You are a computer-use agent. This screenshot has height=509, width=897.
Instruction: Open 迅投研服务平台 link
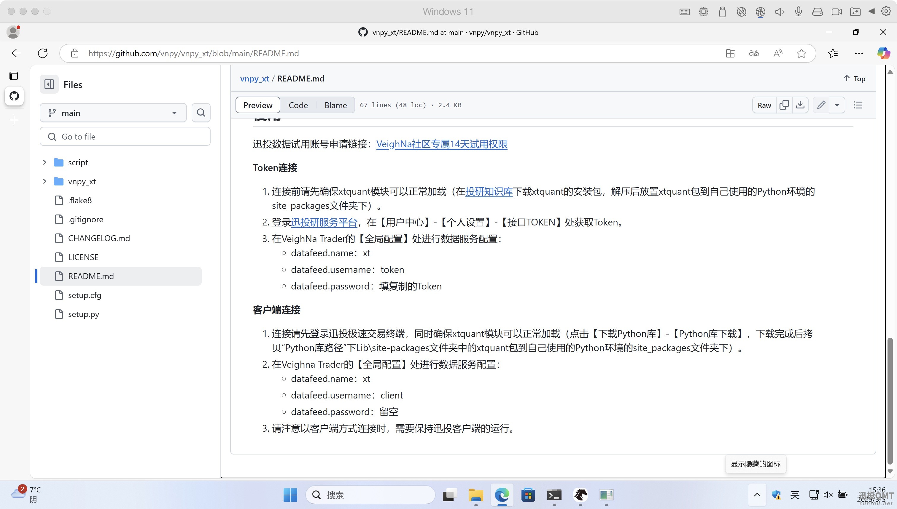324,222
